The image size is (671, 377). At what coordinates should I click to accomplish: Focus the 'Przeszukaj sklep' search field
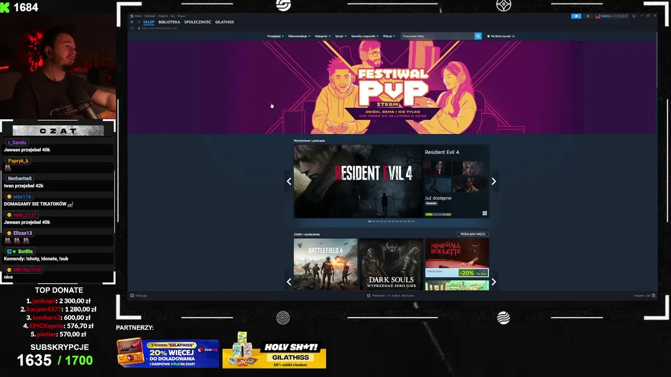(438, 36)
